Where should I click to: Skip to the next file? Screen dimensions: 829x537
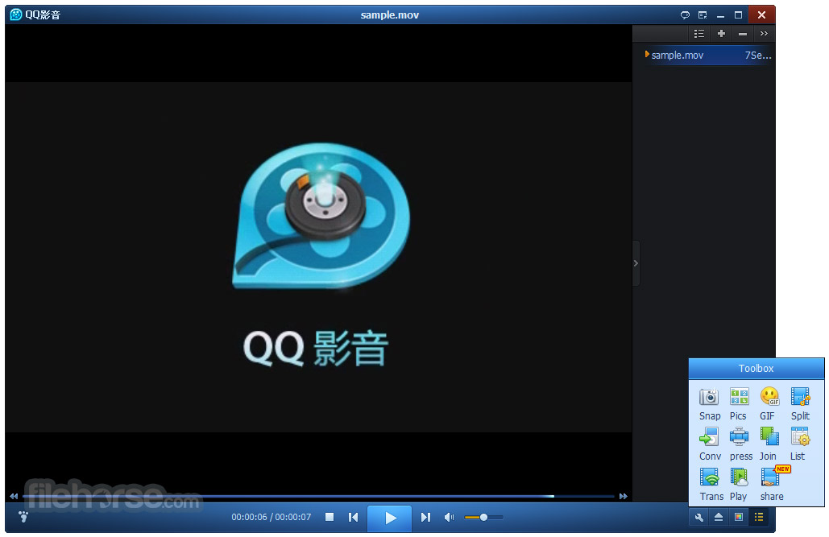(x=425, y=517)
